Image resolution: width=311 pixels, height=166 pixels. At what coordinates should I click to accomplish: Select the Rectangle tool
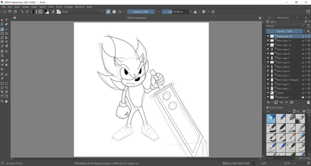pyautogui.click(x=2, y=33)
